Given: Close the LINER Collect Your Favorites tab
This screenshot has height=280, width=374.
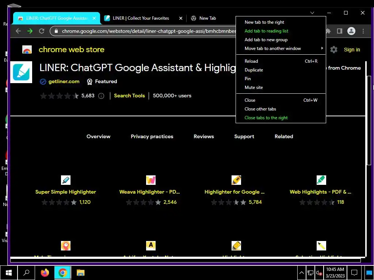Looking at the screenshot, I should point(181,18).
